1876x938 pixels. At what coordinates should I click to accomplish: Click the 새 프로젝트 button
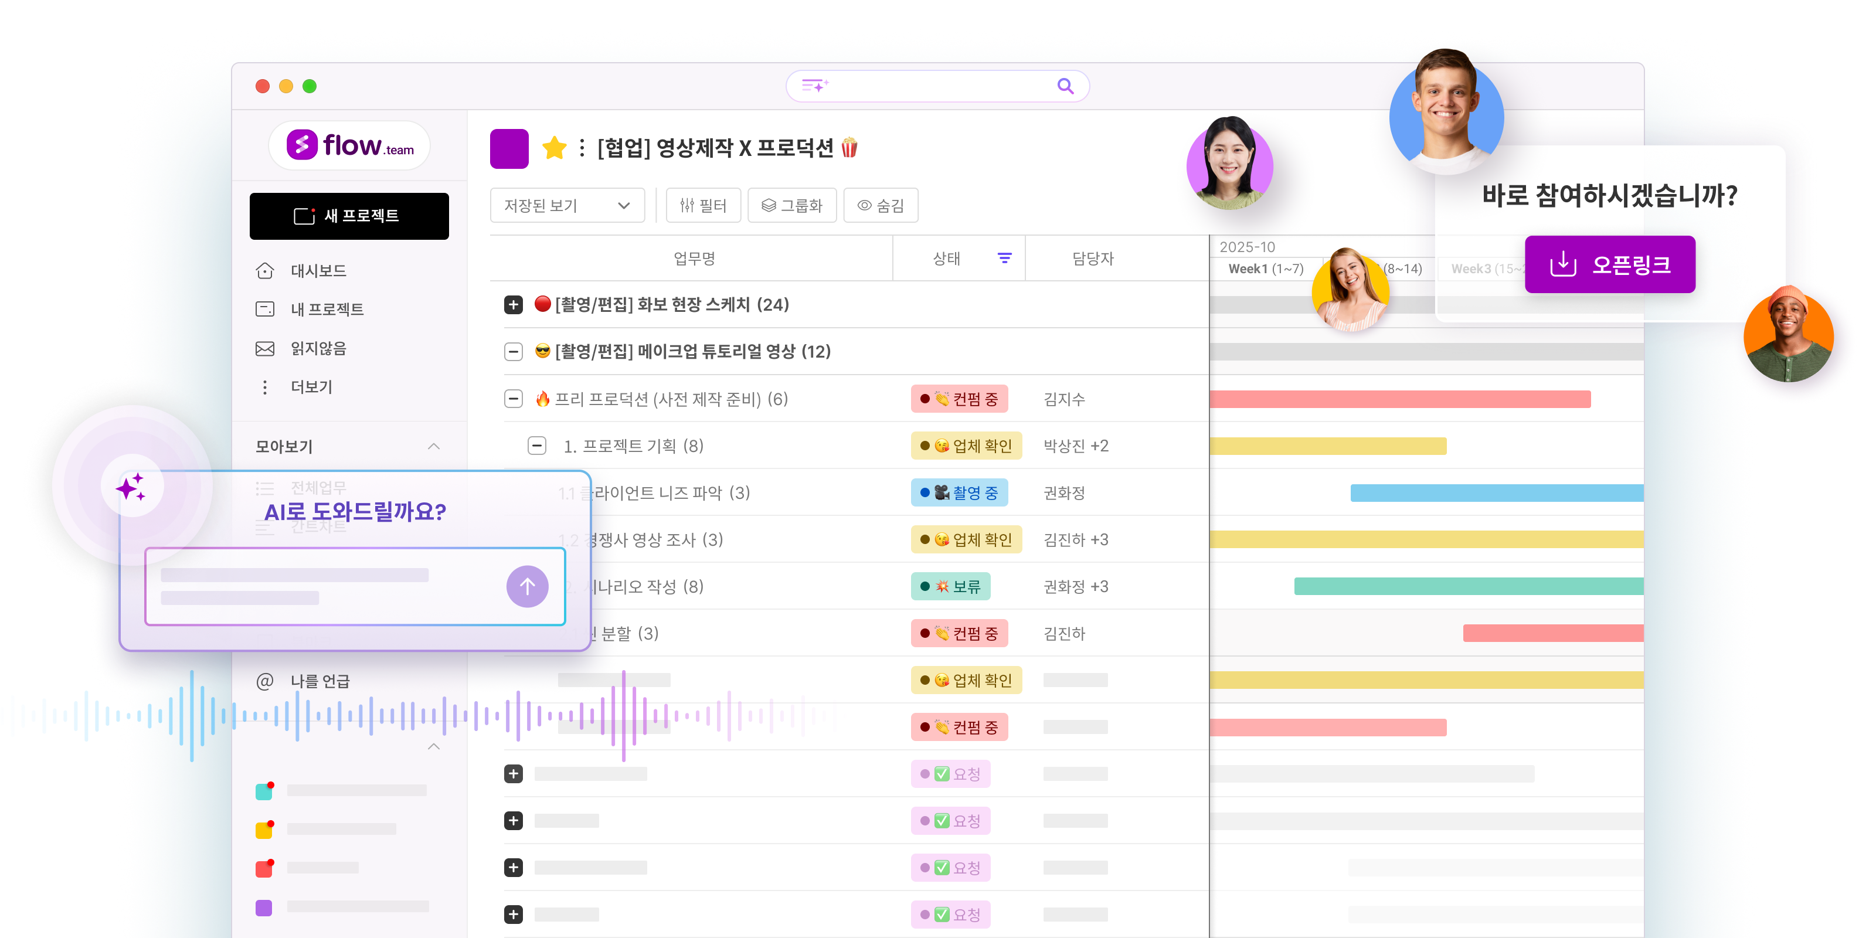(x=349, y=216)
